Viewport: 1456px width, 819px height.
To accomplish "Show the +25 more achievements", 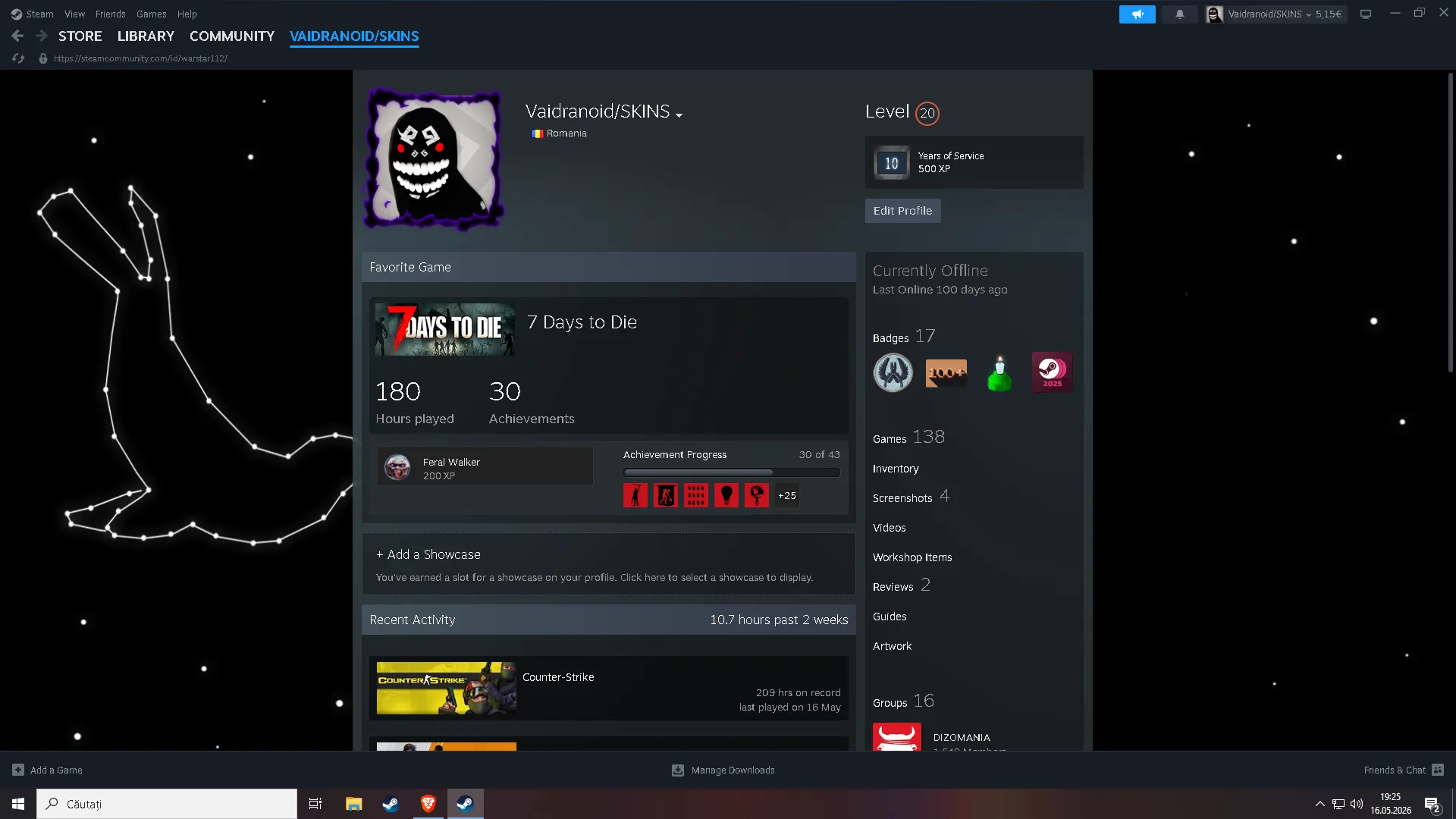I will [x=787, y=495].
